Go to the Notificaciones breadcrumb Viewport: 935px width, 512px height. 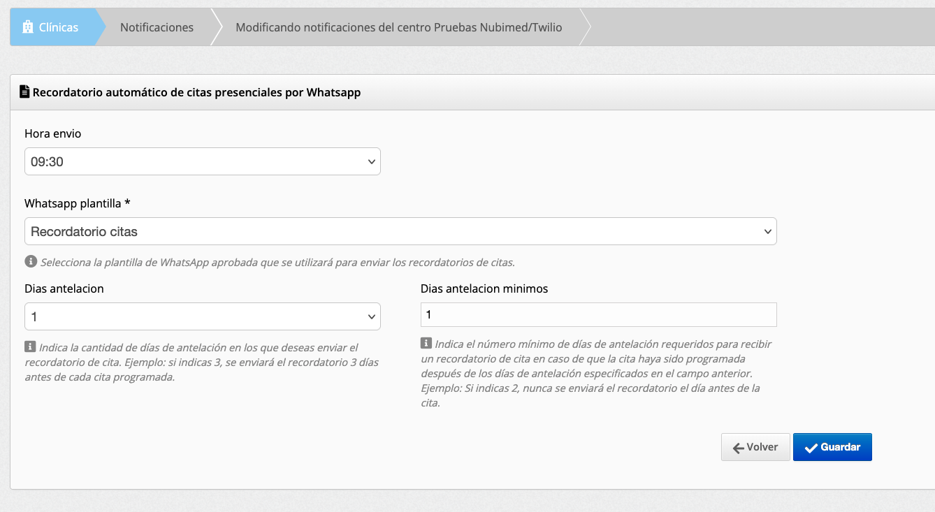[x=157, y=27]
